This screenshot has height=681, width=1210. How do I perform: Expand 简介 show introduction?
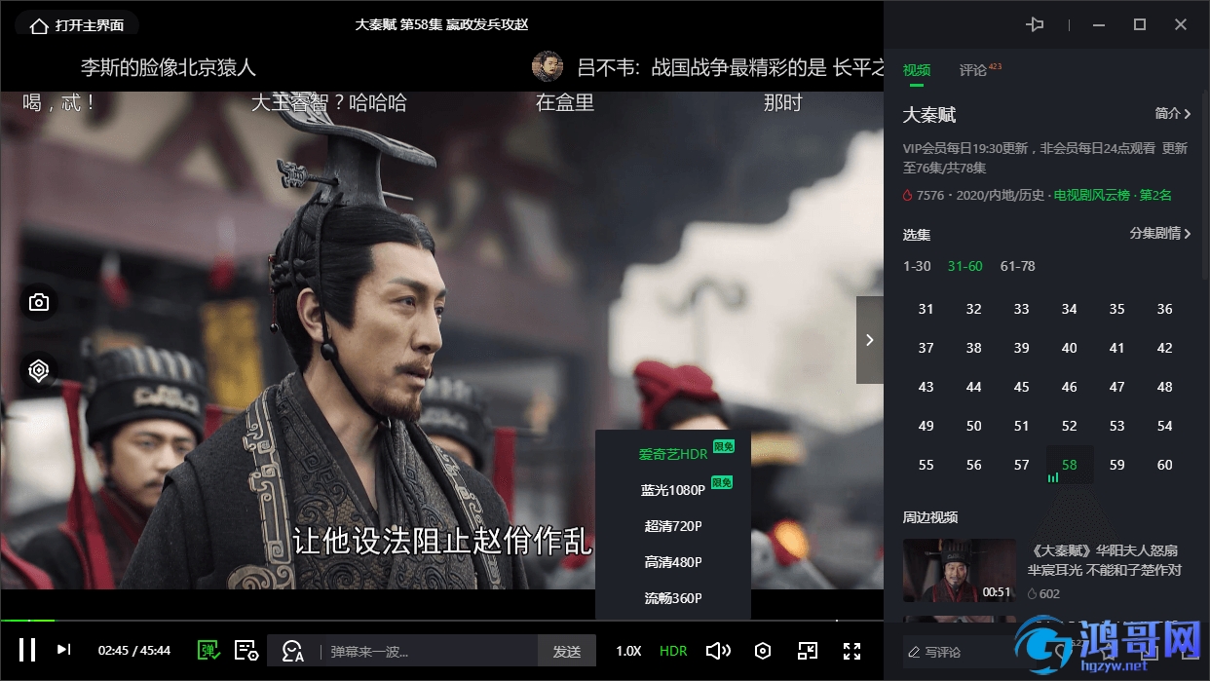pyautogui.click(x=1173, y=114)
